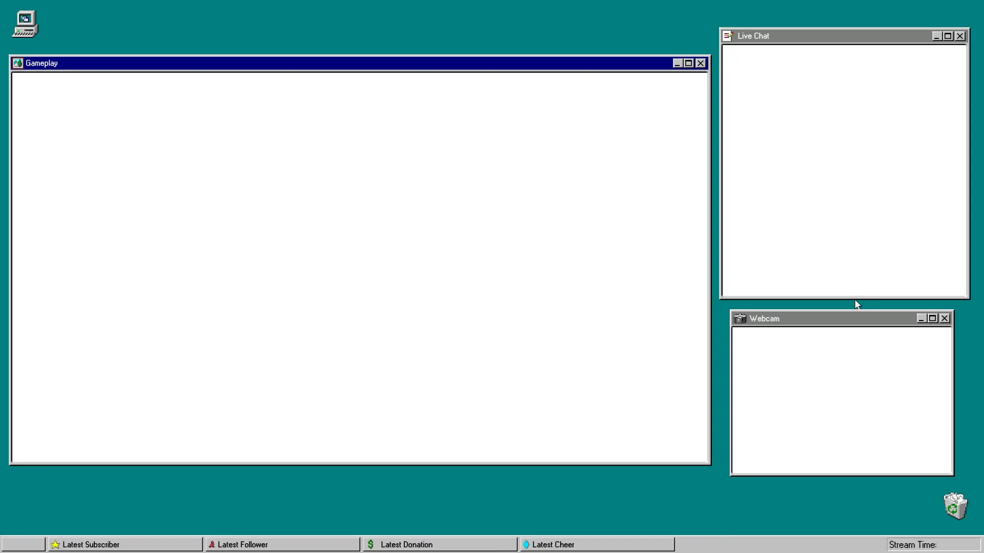Minimize the Live Chat window
The height and width of the screenshot is (553, 984).
[937, 36]
